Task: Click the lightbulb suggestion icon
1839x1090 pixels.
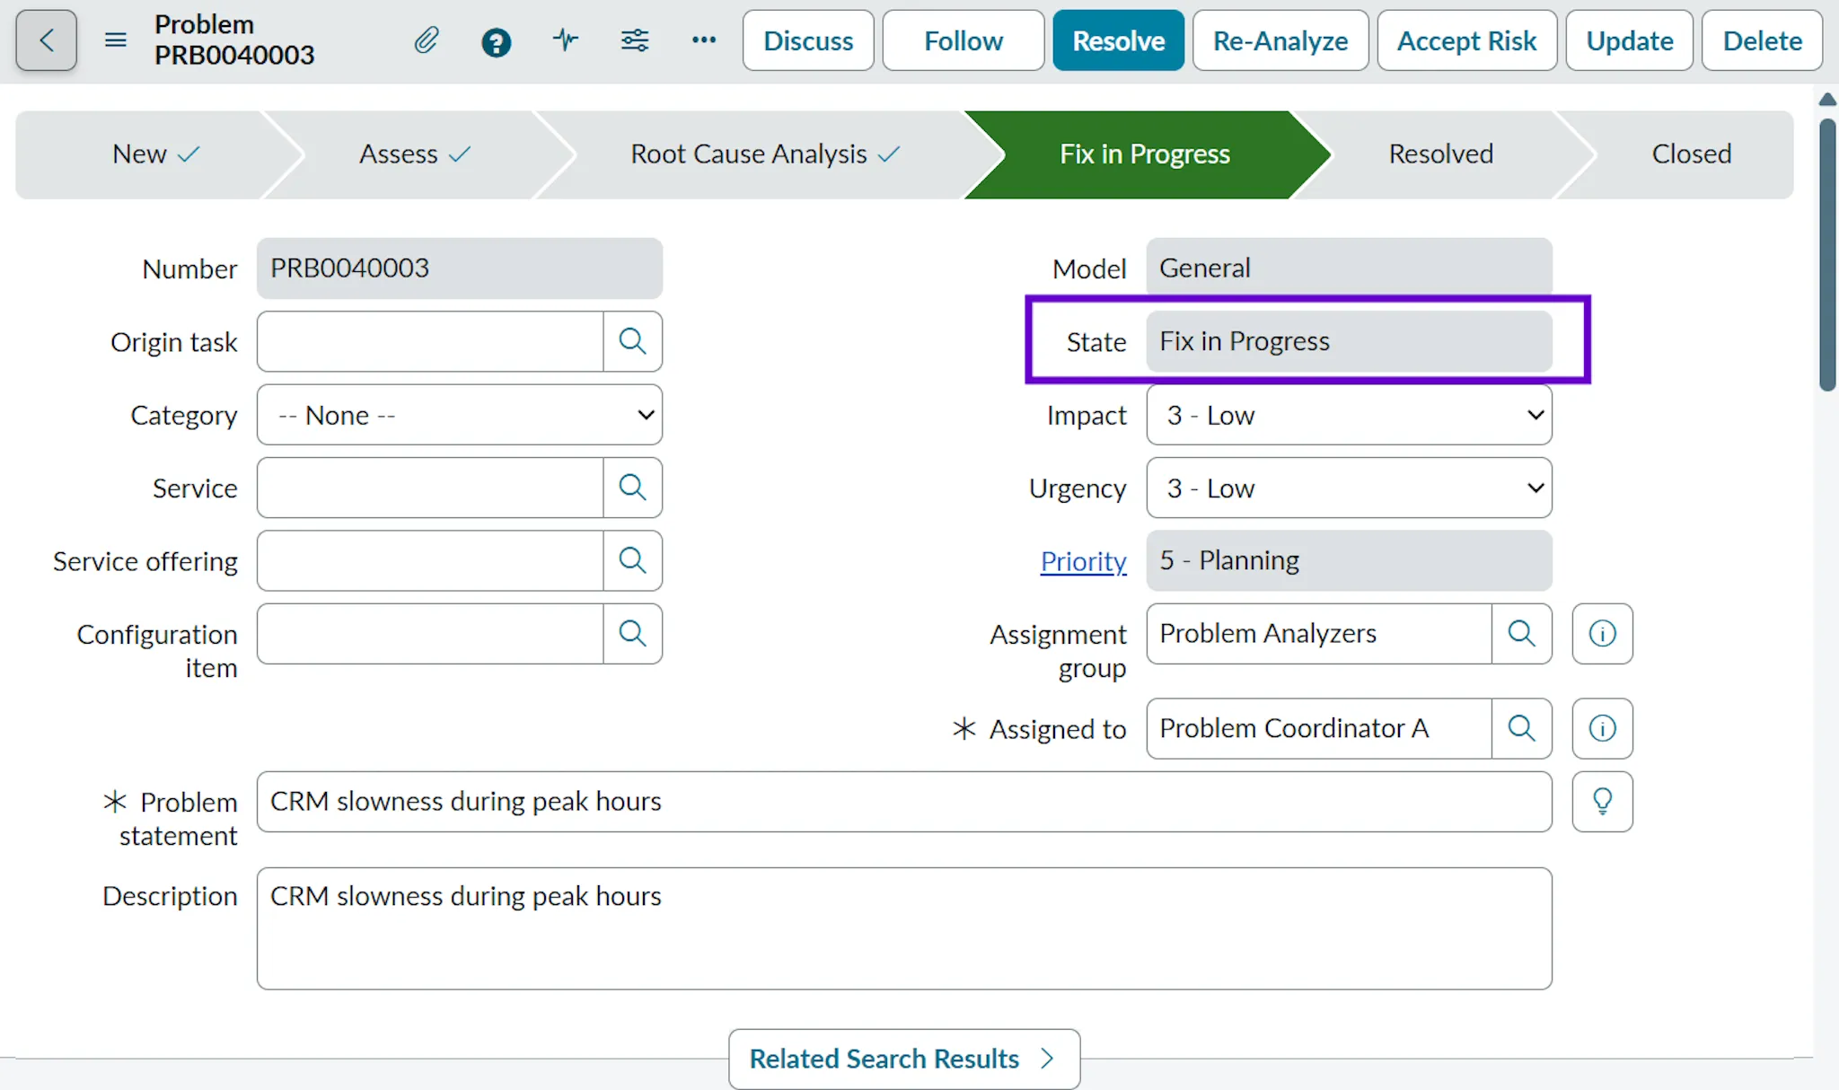Action: pyautogui.click(x=1602, y=801)
